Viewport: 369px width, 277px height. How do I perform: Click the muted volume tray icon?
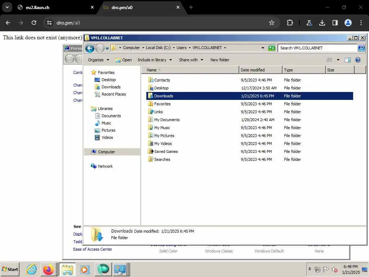334,269
